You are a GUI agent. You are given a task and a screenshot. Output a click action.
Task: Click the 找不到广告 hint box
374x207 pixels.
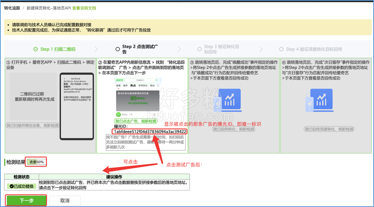146,142
